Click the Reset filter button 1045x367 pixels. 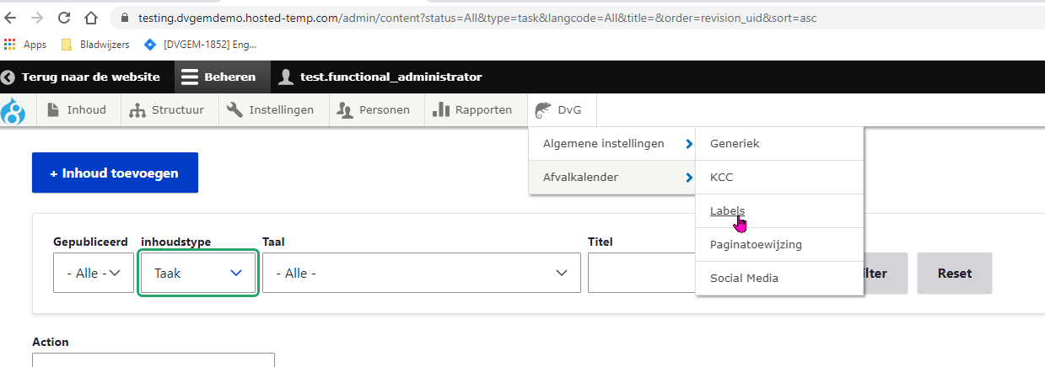(954, 273)
